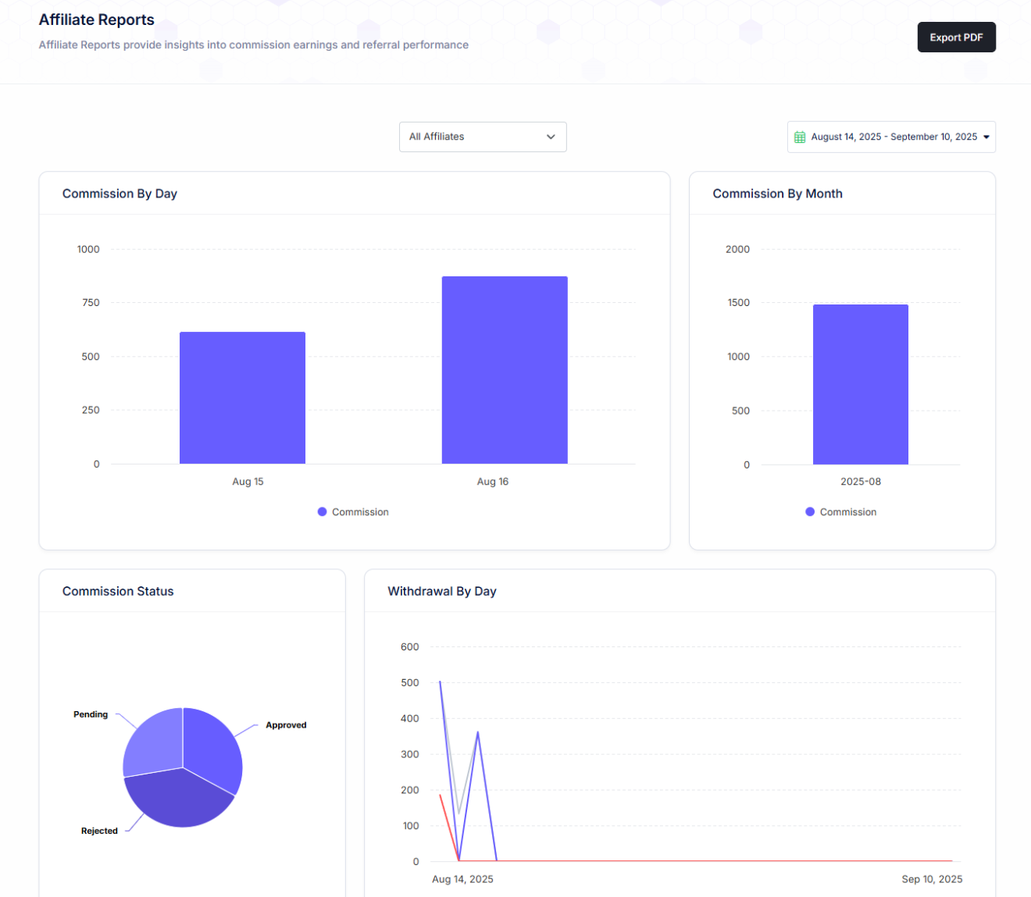
Task: Click the date range caret arrow
Action: click(986, 137)
